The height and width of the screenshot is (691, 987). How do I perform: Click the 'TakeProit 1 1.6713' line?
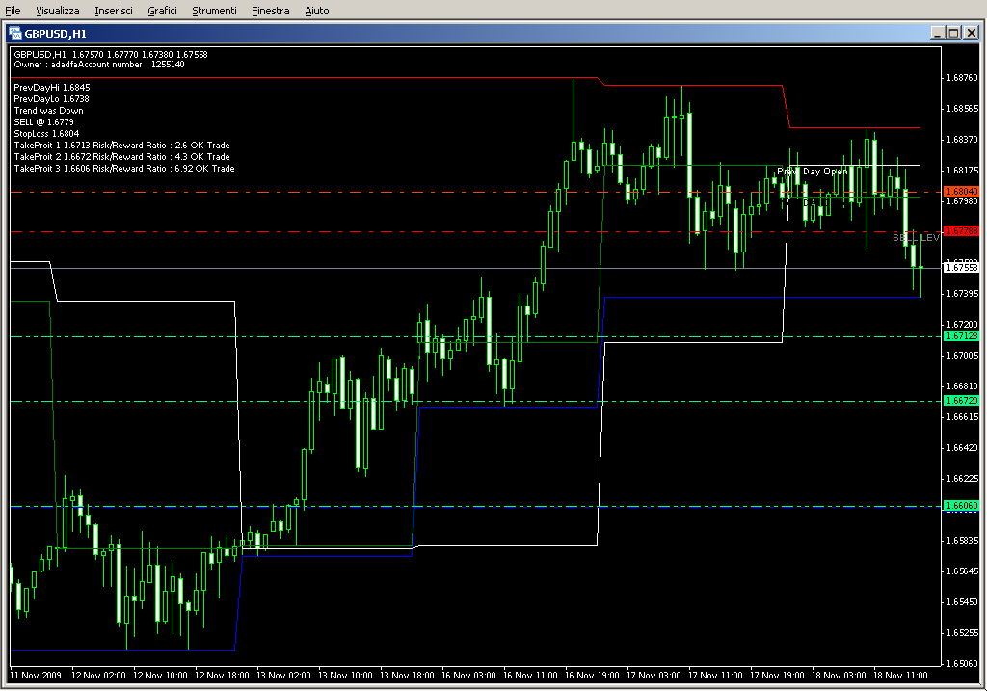coord(122,145)
